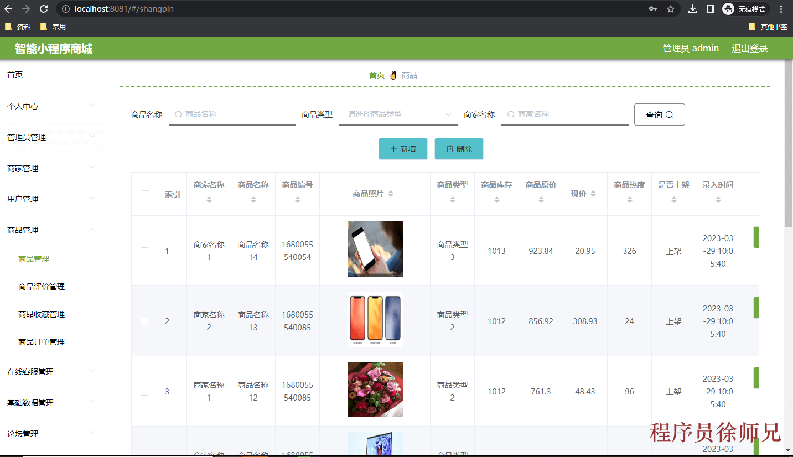Open the 请选择商品类型 dropdown
This screenshot has width=793, height=457.
click(x=398, y=115)
